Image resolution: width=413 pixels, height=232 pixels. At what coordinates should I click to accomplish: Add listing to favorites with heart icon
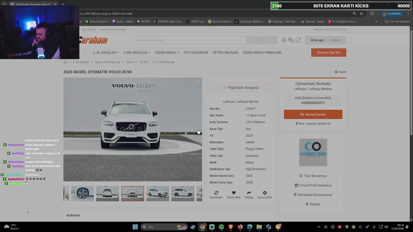[234, 193]
